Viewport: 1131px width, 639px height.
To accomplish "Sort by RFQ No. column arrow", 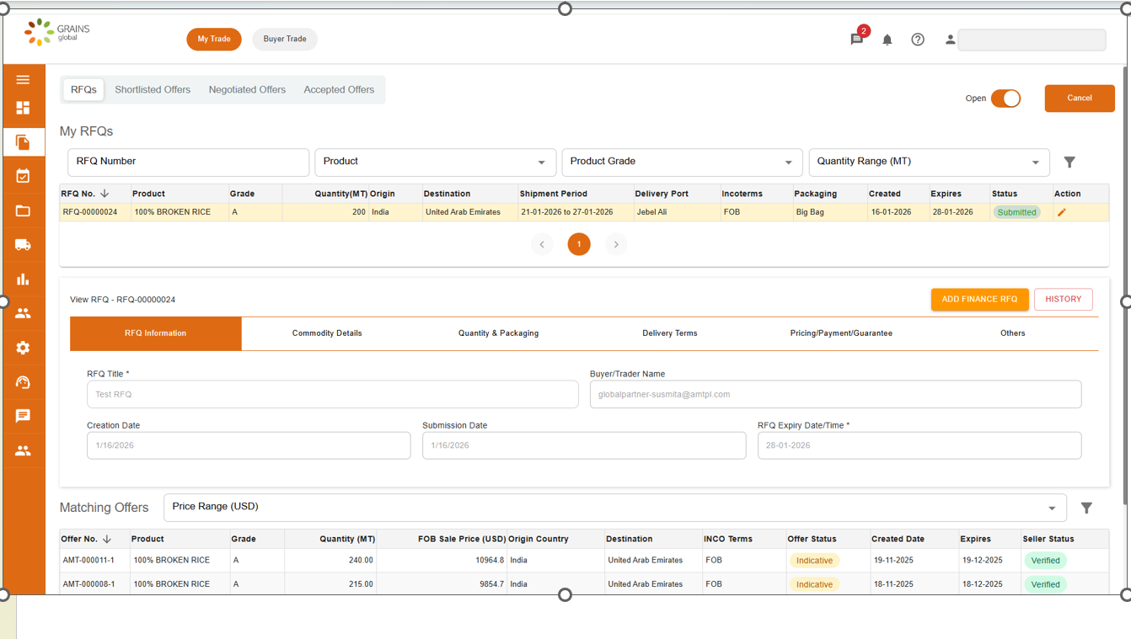I will [x=105, y=194].
